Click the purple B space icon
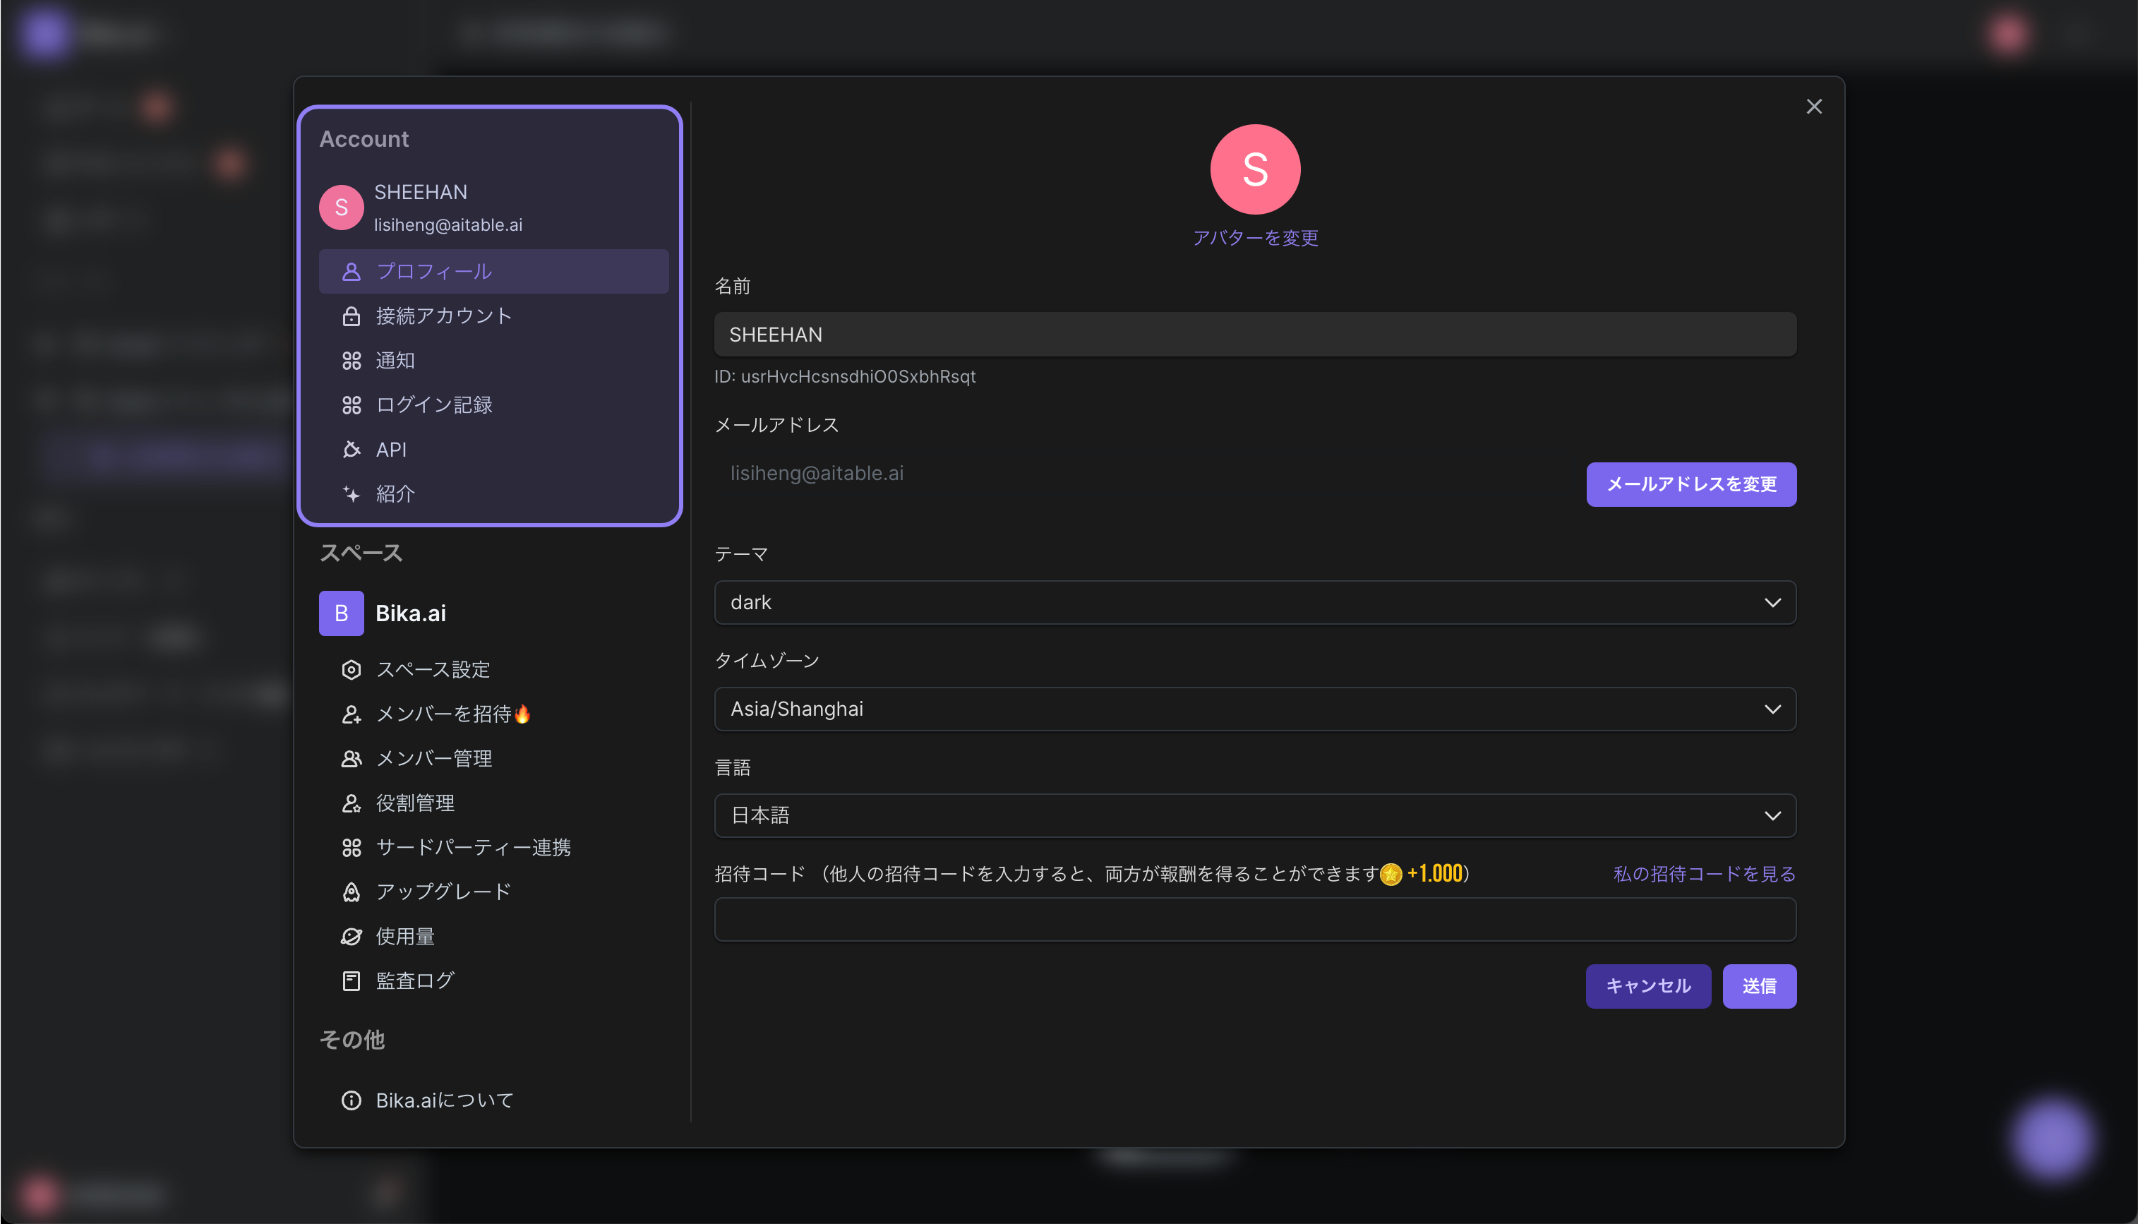 point(341,613)
